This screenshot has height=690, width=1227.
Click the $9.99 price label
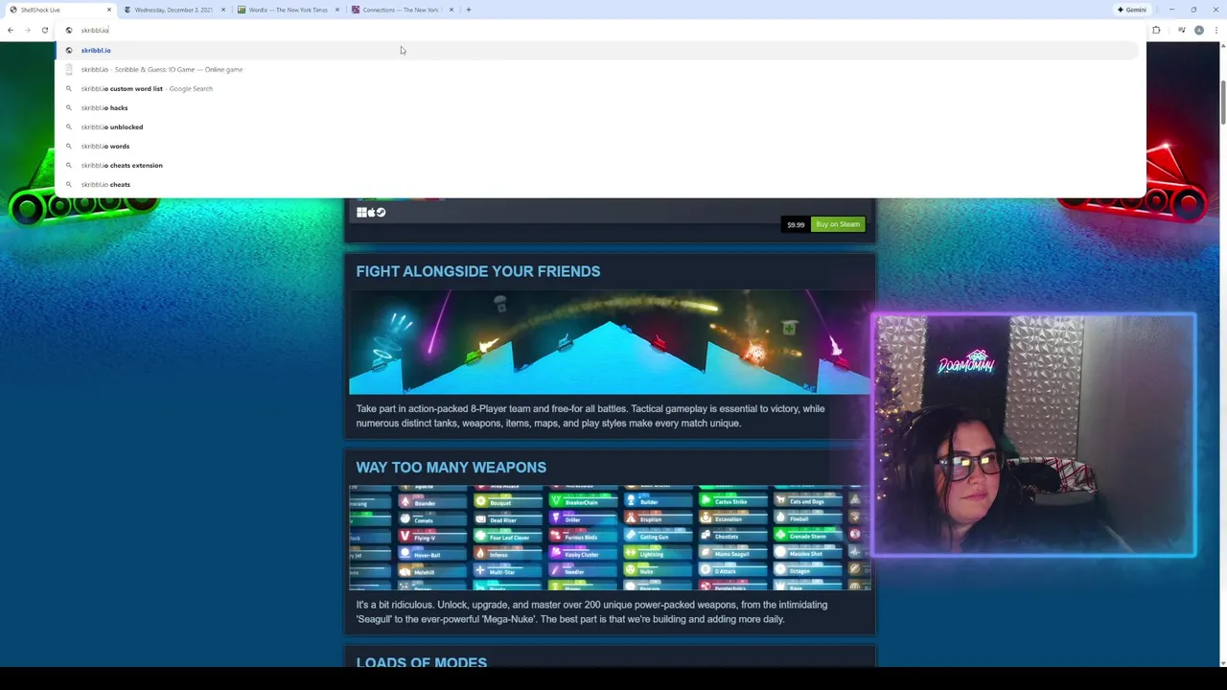tap(796, 224)
